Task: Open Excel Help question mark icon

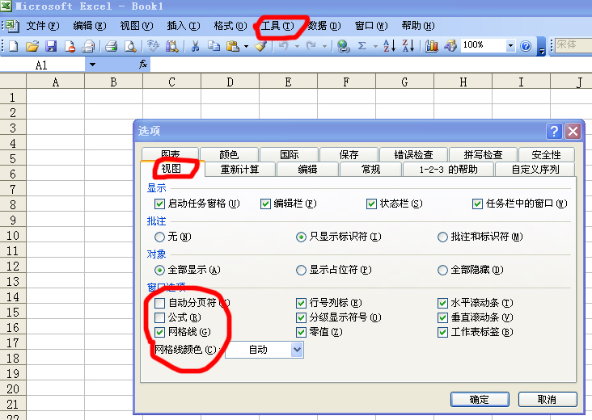Action: click(526, 46)
